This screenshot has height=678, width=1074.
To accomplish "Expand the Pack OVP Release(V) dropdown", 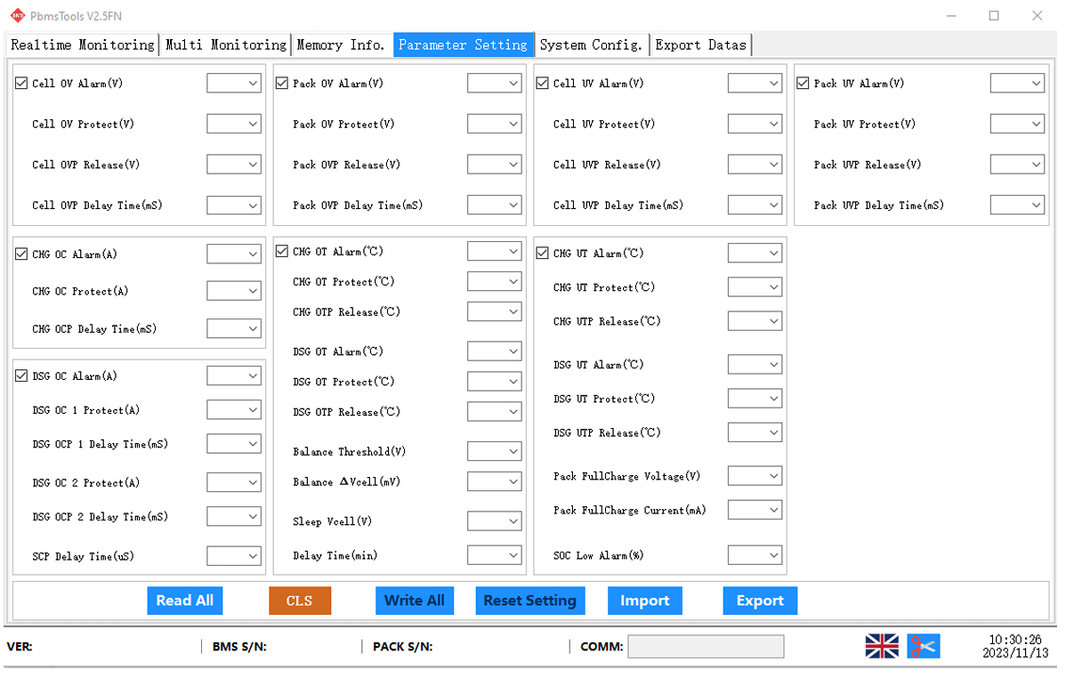I will [x=495, y=165].
